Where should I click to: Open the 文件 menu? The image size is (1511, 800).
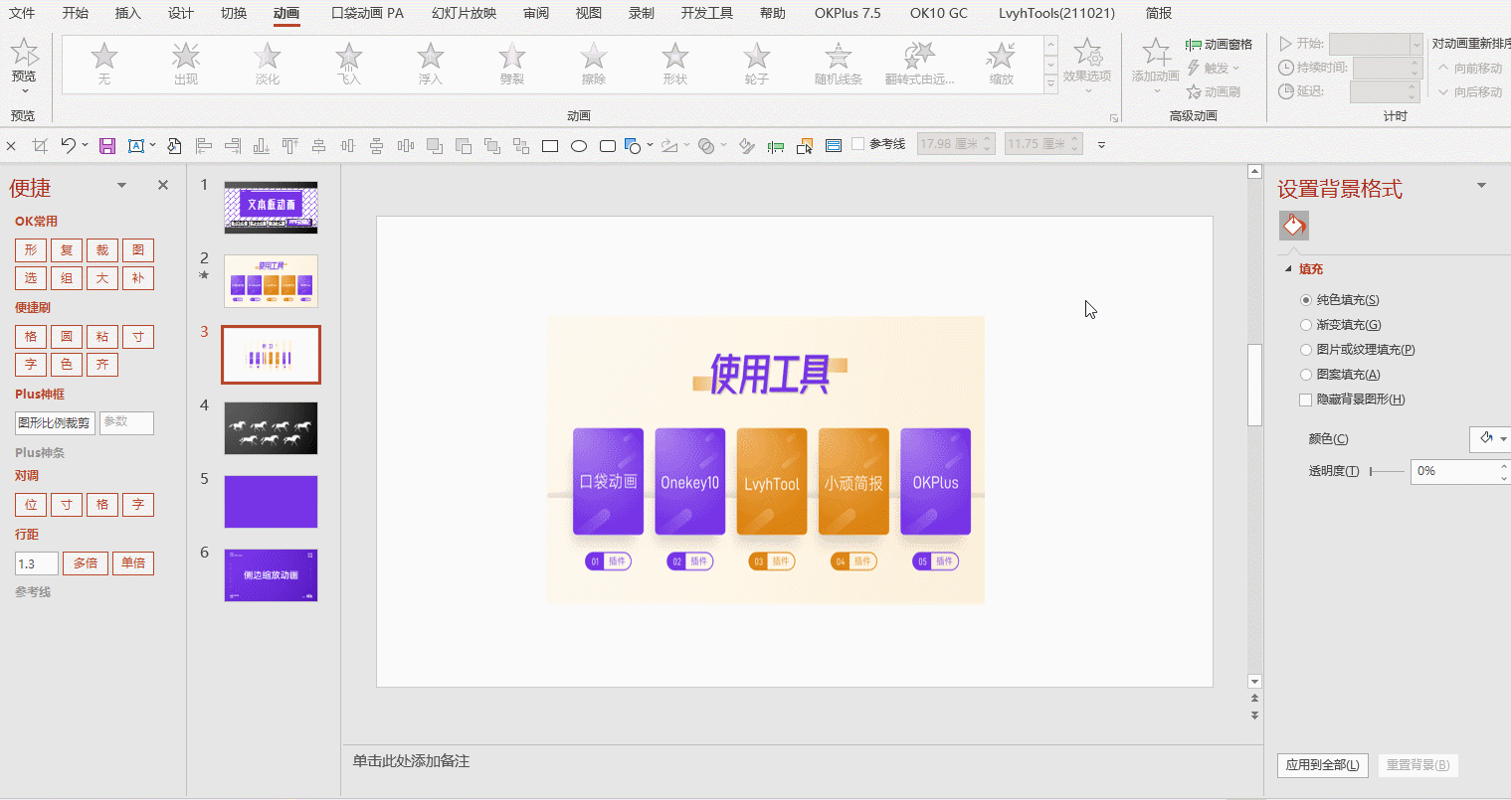click(22, 13)
